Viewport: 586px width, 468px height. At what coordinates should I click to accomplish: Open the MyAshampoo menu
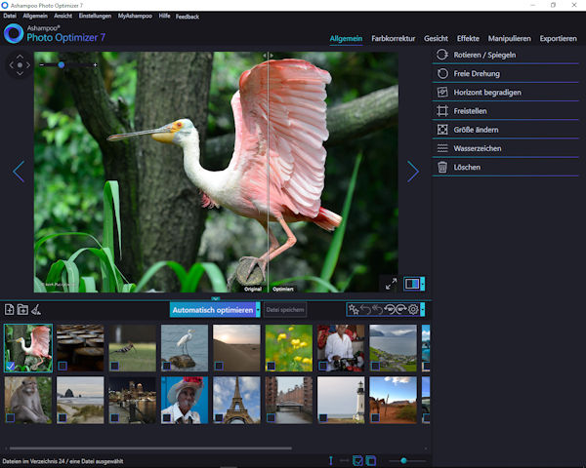point(135,16)
